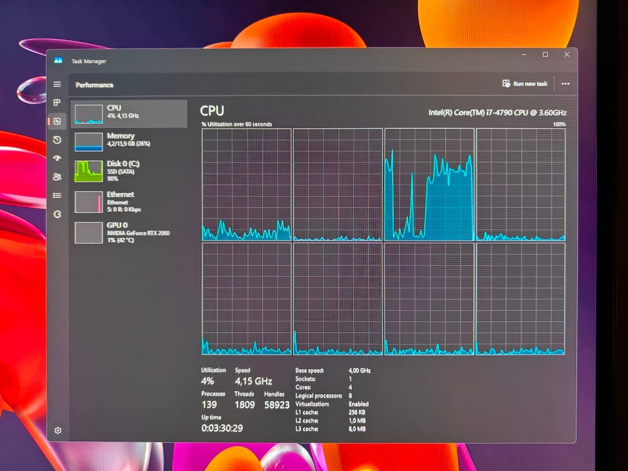
Task: Open the Details page icon
Action: (58, 196)
